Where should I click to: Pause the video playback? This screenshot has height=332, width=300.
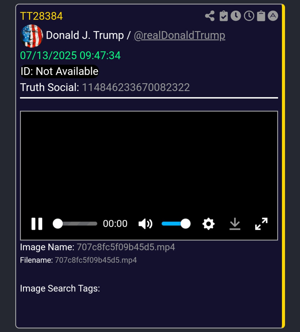(x=37, y=223)
